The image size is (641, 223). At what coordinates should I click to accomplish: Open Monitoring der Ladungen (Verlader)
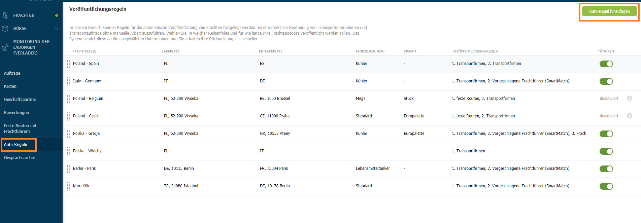pyautogui.click(x=31, y=47)
